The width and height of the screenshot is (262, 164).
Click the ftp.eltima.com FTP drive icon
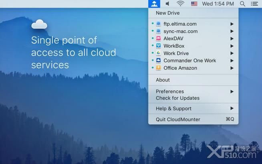pos(158,24)
